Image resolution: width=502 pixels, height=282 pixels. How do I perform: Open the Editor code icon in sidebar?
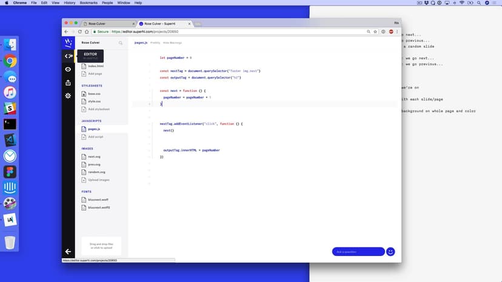pos(68,56)
